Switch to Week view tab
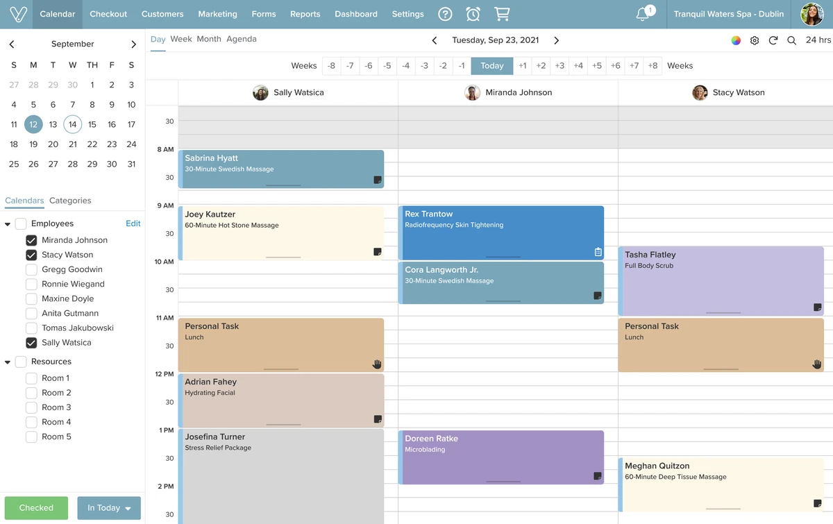 [181, 39]
